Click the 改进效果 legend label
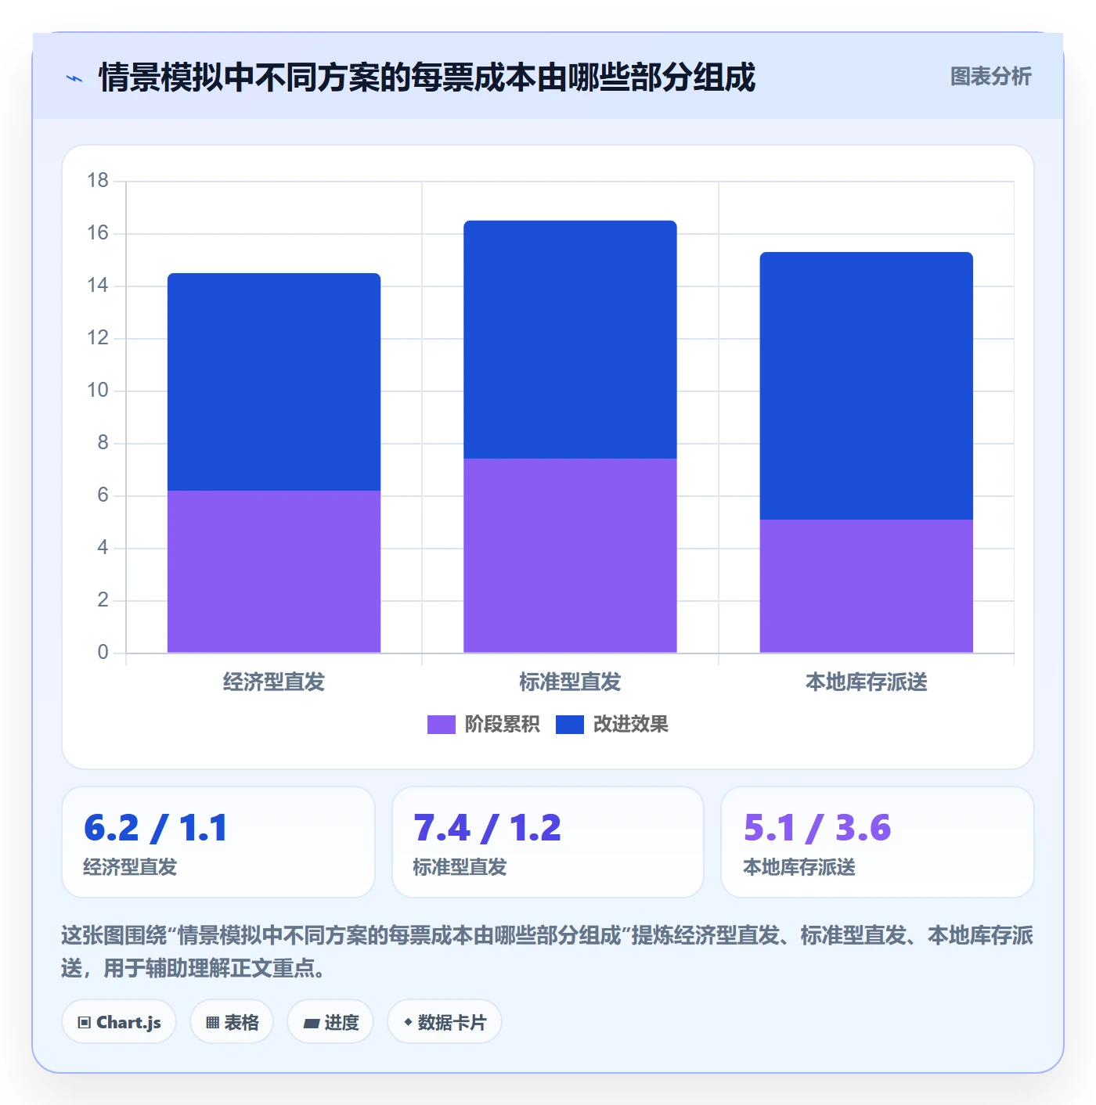 631,725
